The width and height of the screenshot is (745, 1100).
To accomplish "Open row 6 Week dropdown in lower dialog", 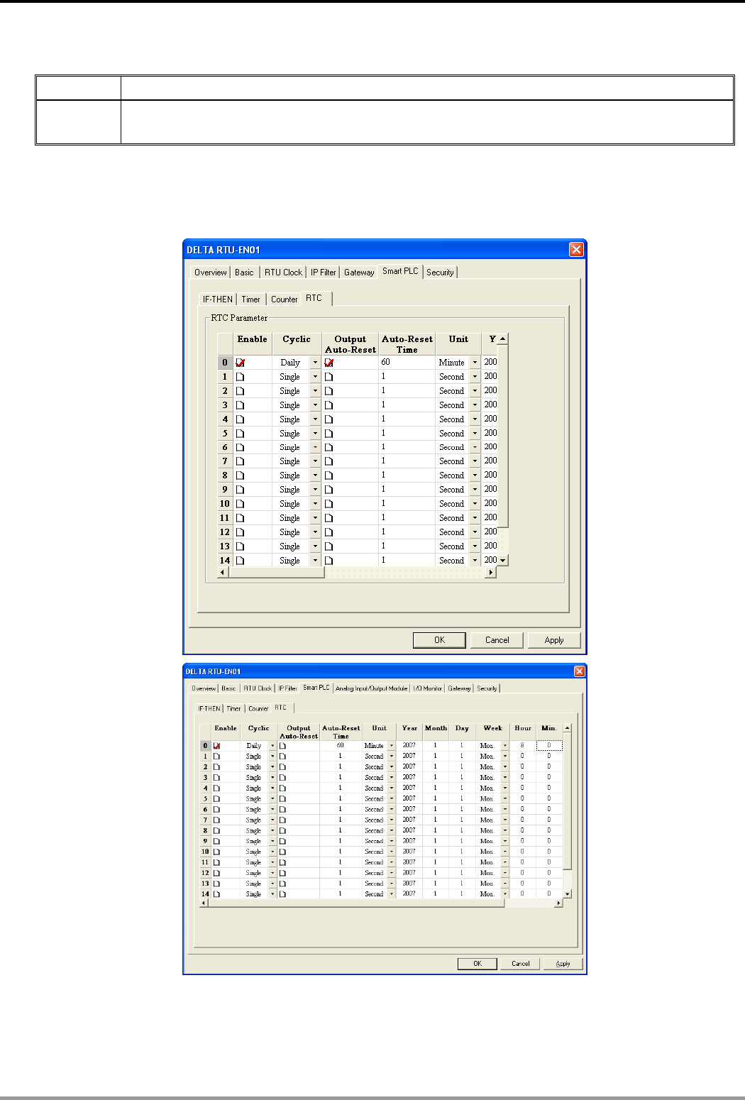I will click(505, 810).
